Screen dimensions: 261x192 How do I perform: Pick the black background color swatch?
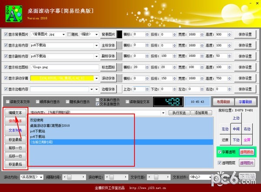(120, 34)
